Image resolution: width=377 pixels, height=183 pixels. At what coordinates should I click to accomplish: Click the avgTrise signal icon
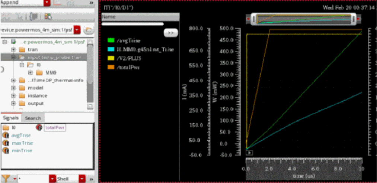[x=6, y=135]
